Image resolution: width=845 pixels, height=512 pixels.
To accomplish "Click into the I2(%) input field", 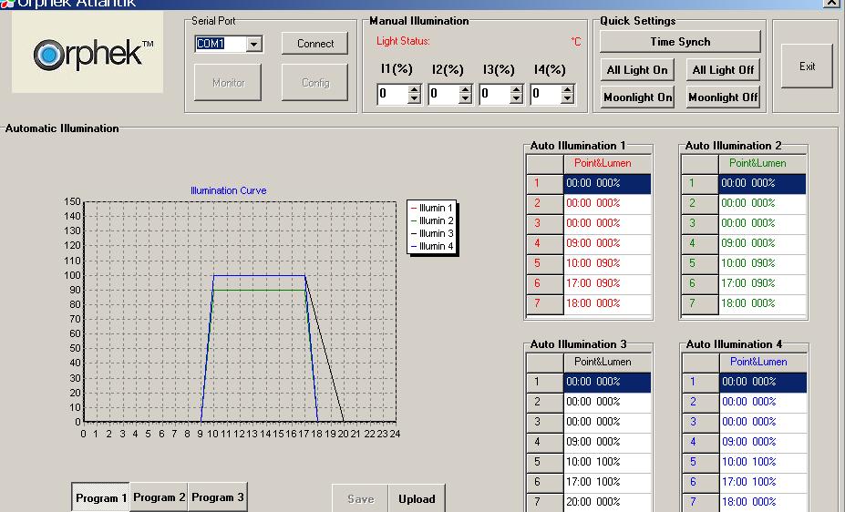I will pyautogui.click(x=444, y=94).
